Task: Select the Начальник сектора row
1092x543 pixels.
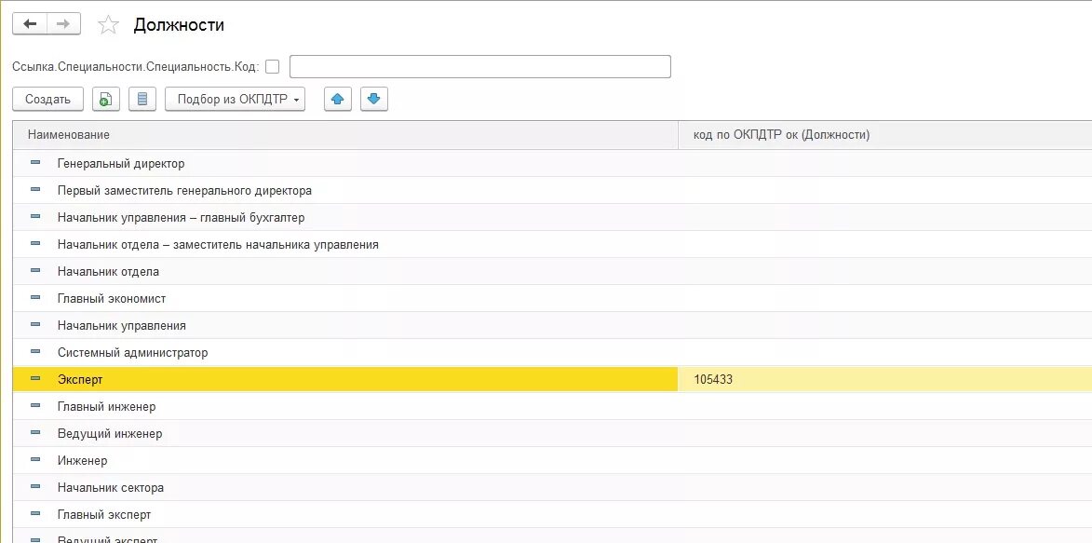Action: coord(552,488)
